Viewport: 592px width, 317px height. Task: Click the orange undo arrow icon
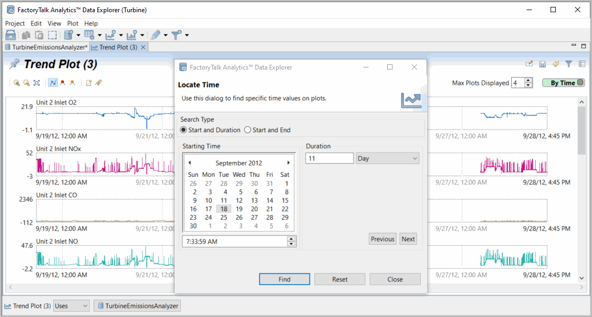[x=556, y=64]
